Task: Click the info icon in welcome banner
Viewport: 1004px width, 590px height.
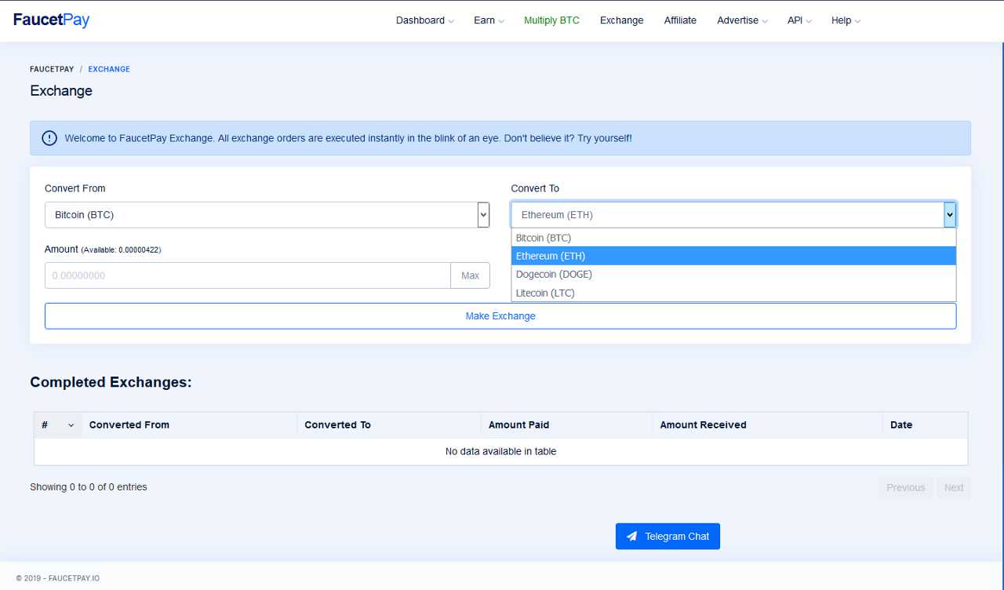Action: (x=49, y=138)
